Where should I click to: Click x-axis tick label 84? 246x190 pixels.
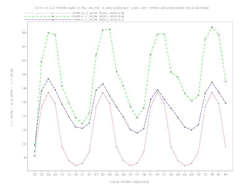click(225, 174)
